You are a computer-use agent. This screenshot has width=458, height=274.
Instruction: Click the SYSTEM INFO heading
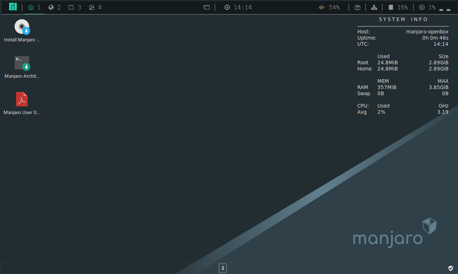[x=403, y=19]
